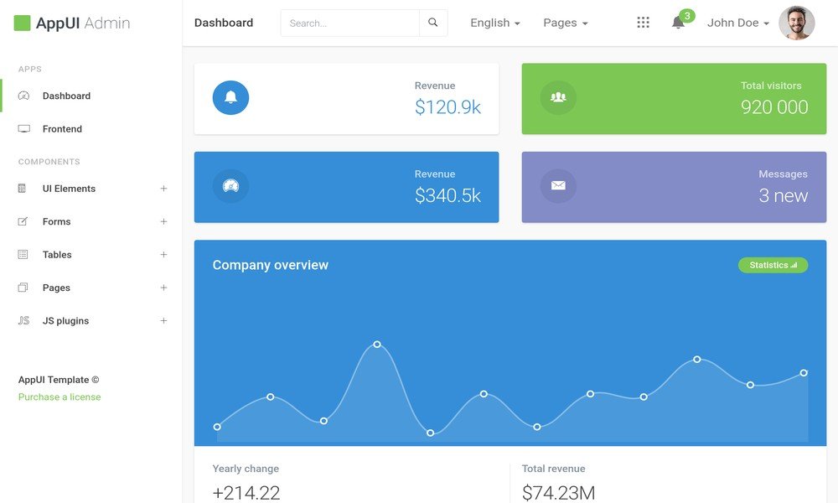Click the Yearly change label
The height and width of the screenshot is (503, 838).
[246, 469]
